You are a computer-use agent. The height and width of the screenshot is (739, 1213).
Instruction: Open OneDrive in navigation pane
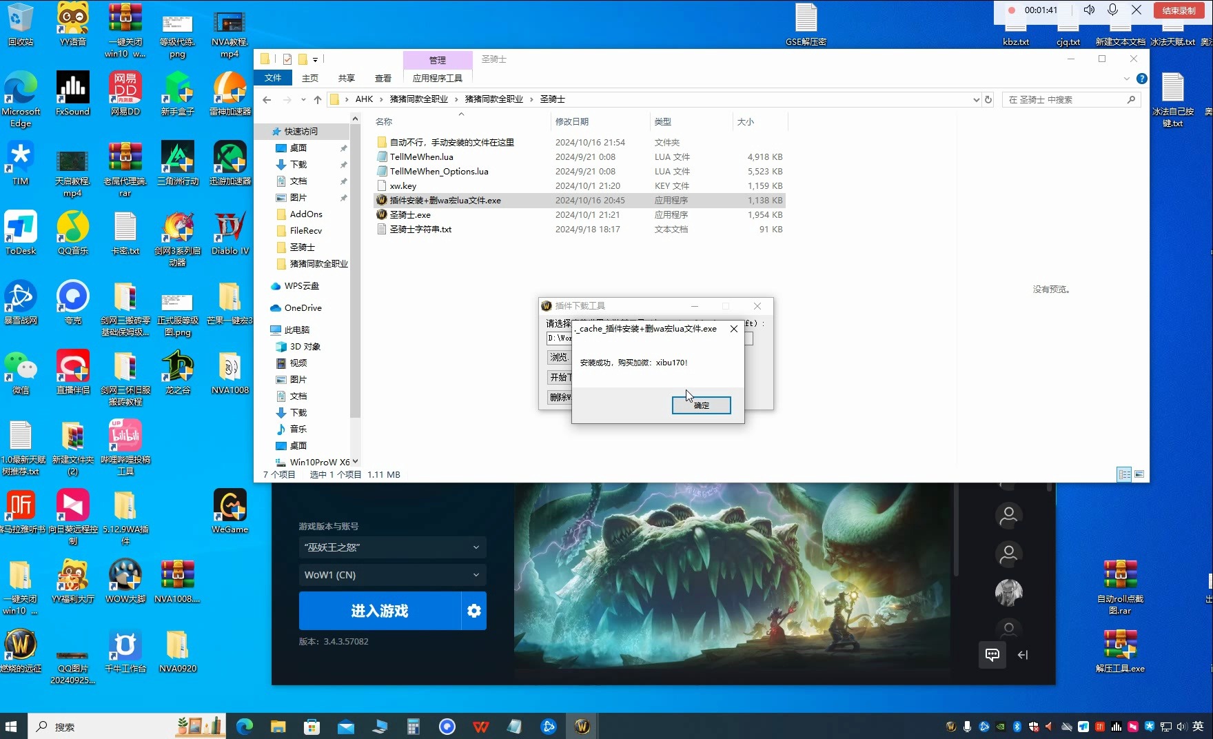(303, 308)
